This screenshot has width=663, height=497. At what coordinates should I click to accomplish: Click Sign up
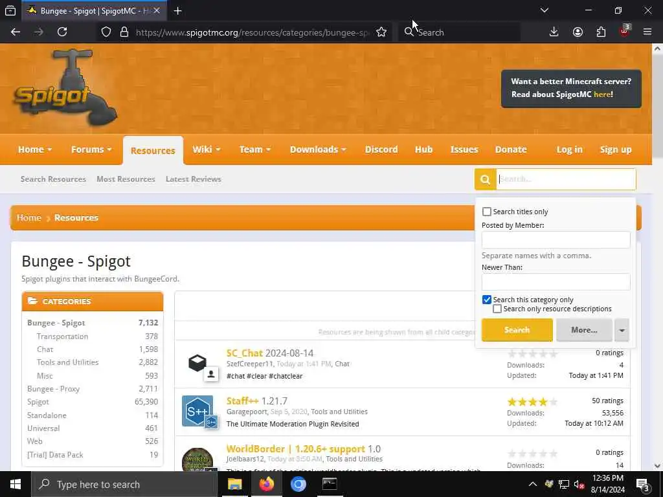pyautogui.click(x=616, y=149)
